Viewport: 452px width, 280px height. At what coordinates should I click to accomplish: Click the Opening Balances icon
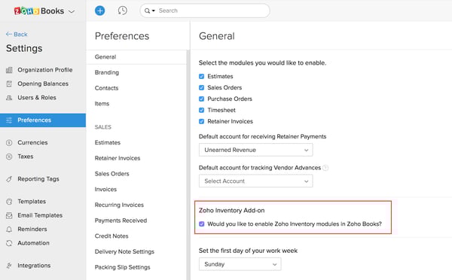(x=9, y=84)
